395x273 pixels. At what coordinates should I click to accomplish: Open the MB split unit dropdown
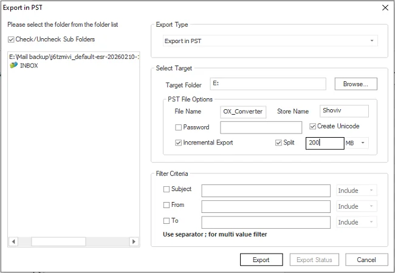pos(357,143)
